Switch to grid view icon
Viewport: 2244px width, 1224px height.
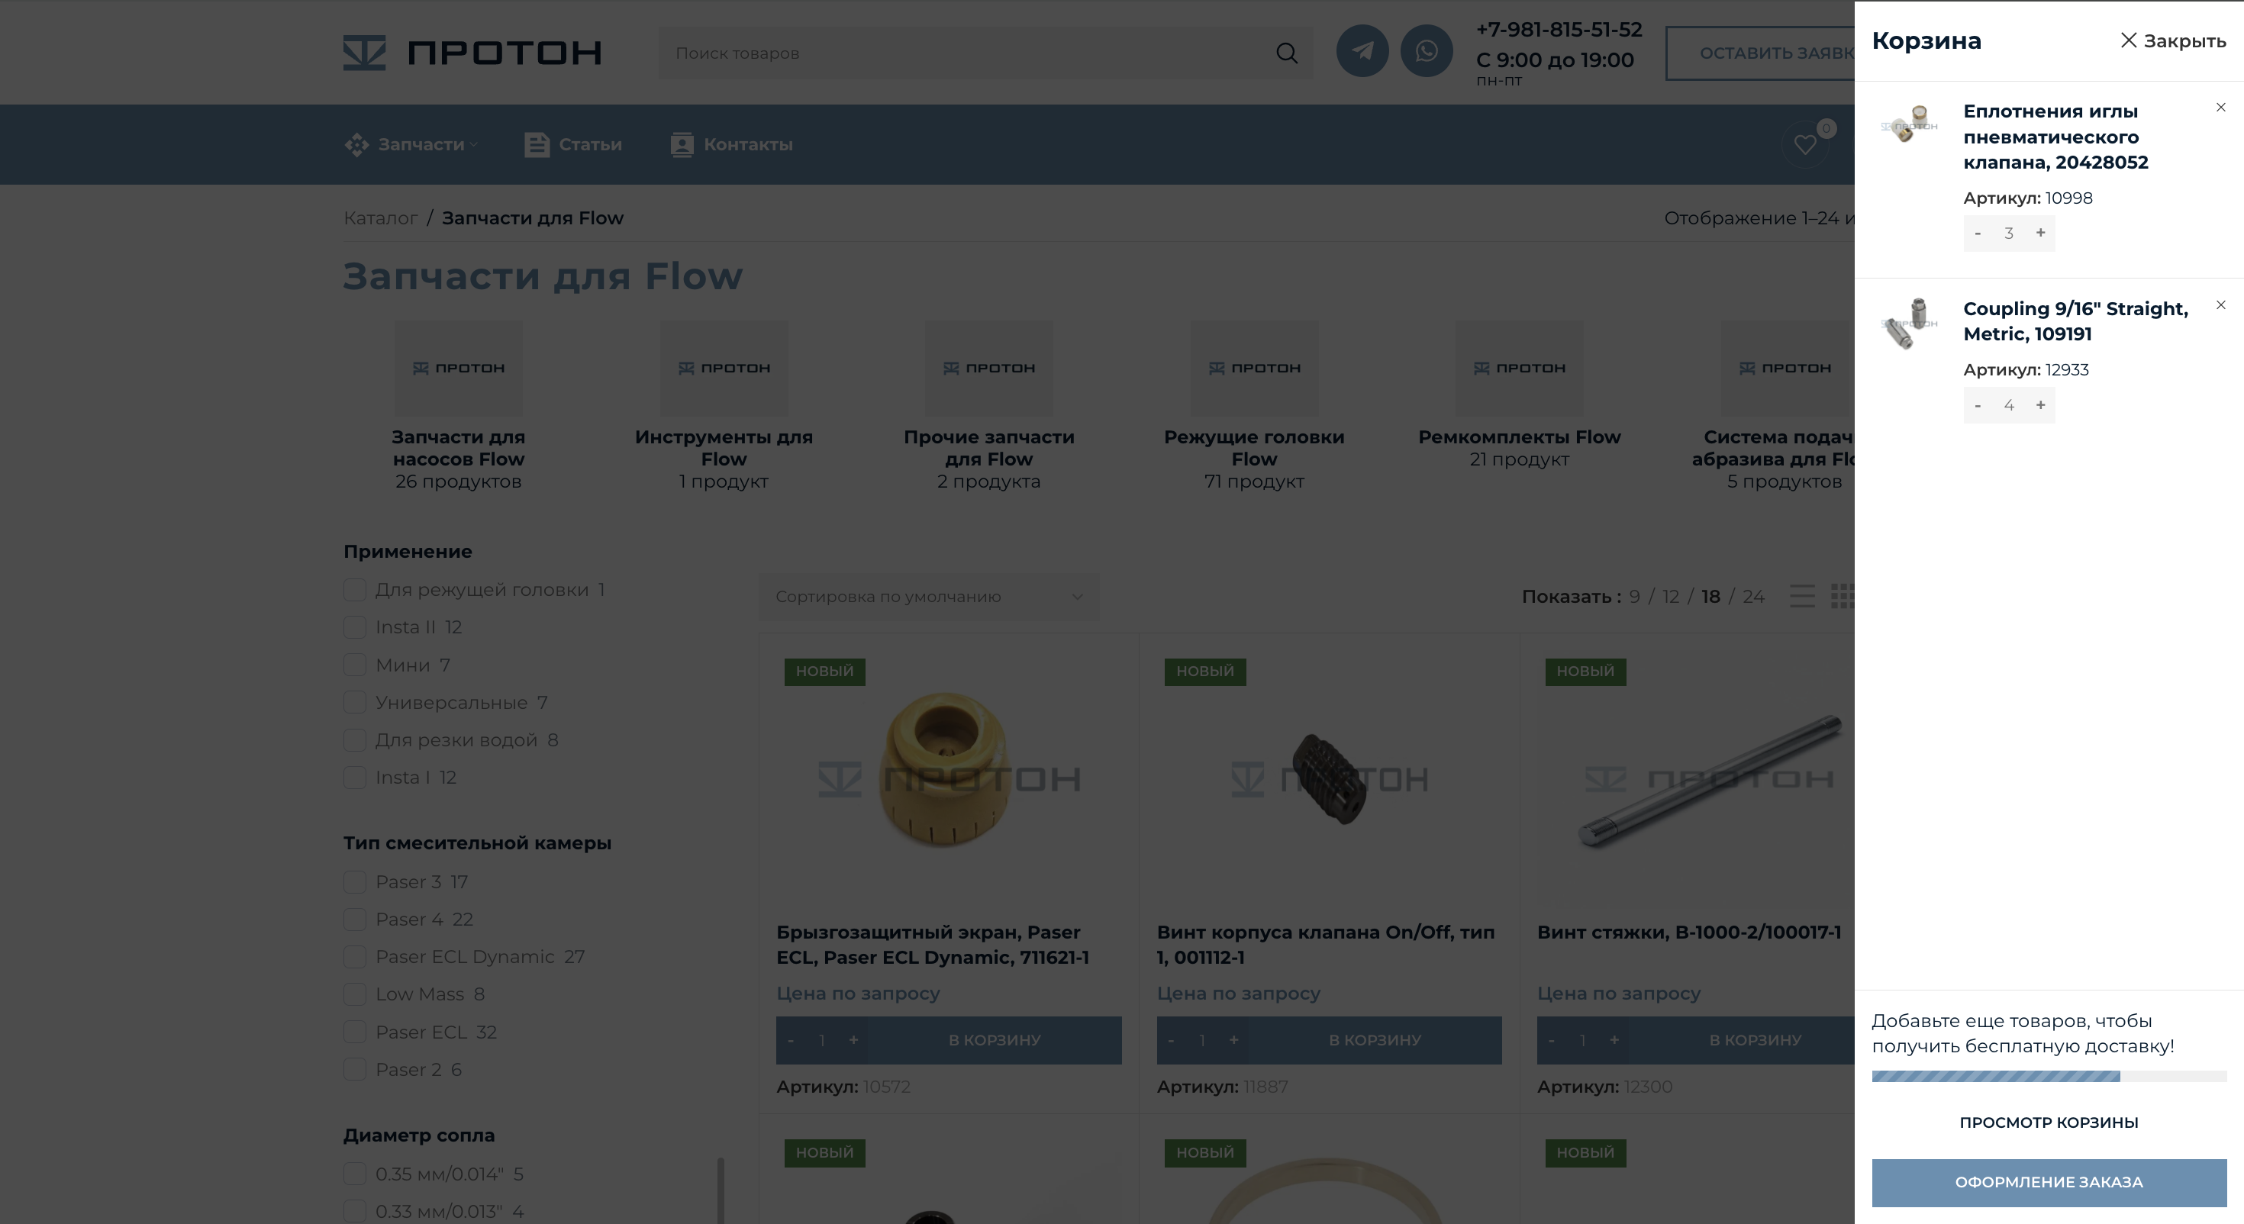click(x=1843, y=597)
